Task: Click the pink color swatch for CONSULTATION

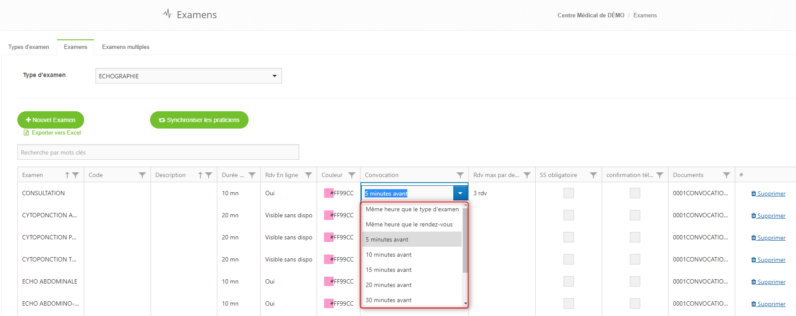Action: 328,193
